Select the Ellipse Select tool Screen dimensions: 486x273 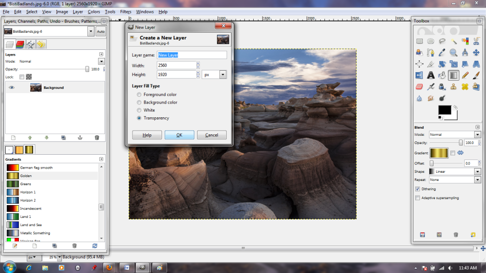coord(430,41)
